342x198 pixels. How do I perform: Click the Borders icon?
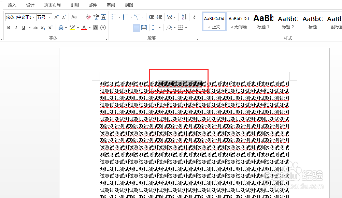click(180, 28)
